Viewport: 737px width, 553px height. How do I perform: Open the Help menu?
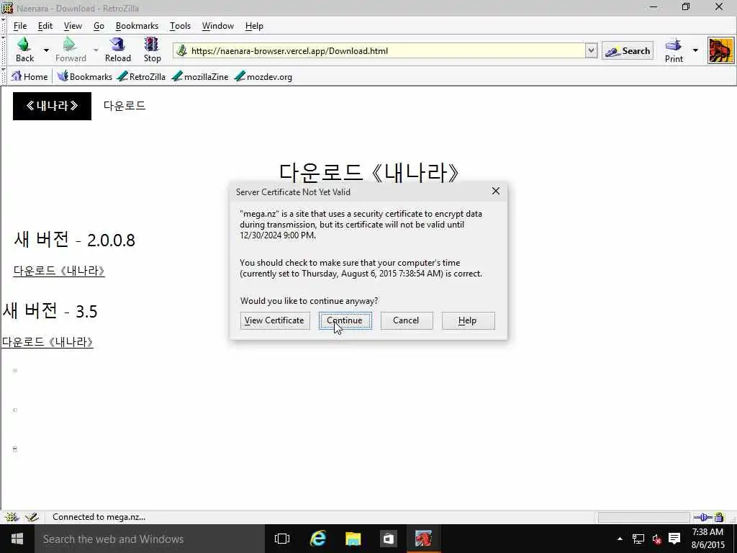254,26
